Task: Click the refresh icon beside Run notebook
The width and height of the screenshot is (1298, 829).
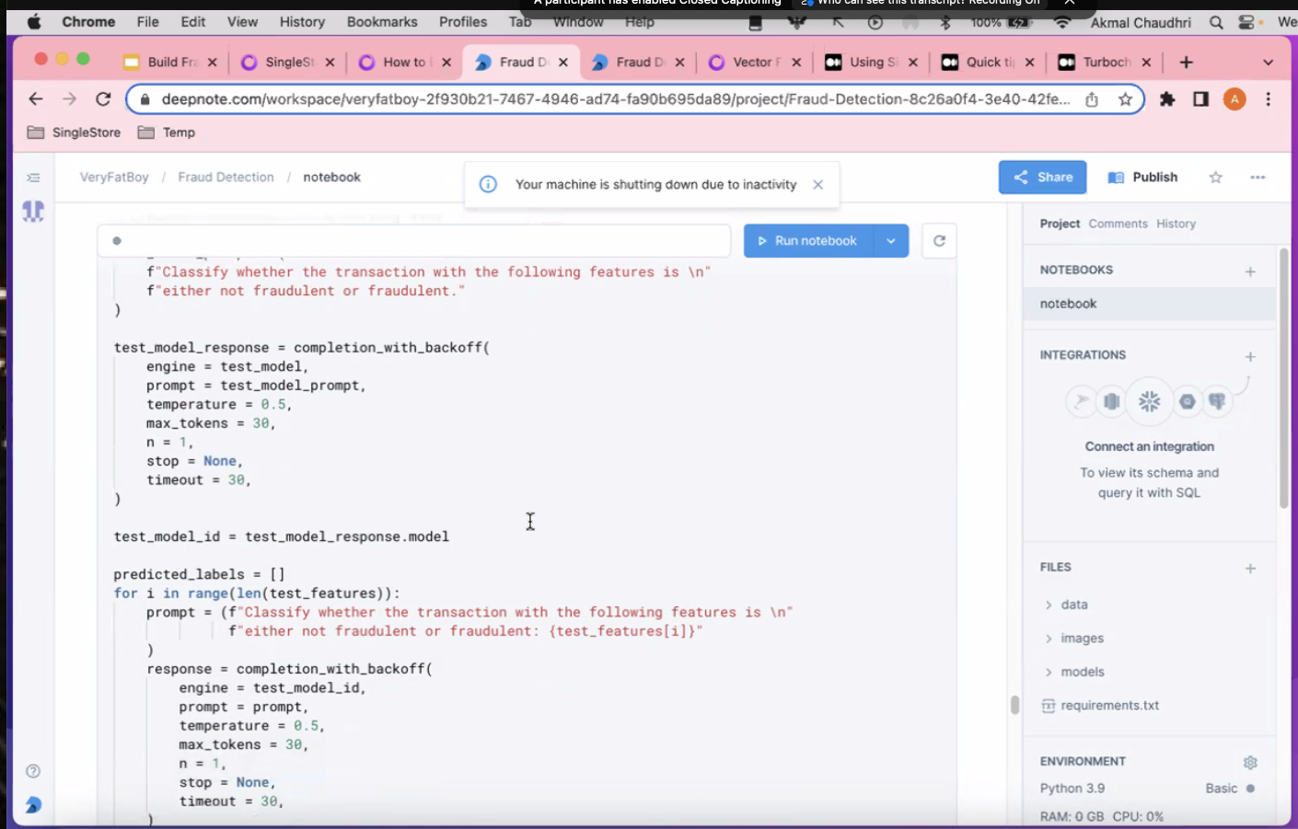Action: coord(939,241)
